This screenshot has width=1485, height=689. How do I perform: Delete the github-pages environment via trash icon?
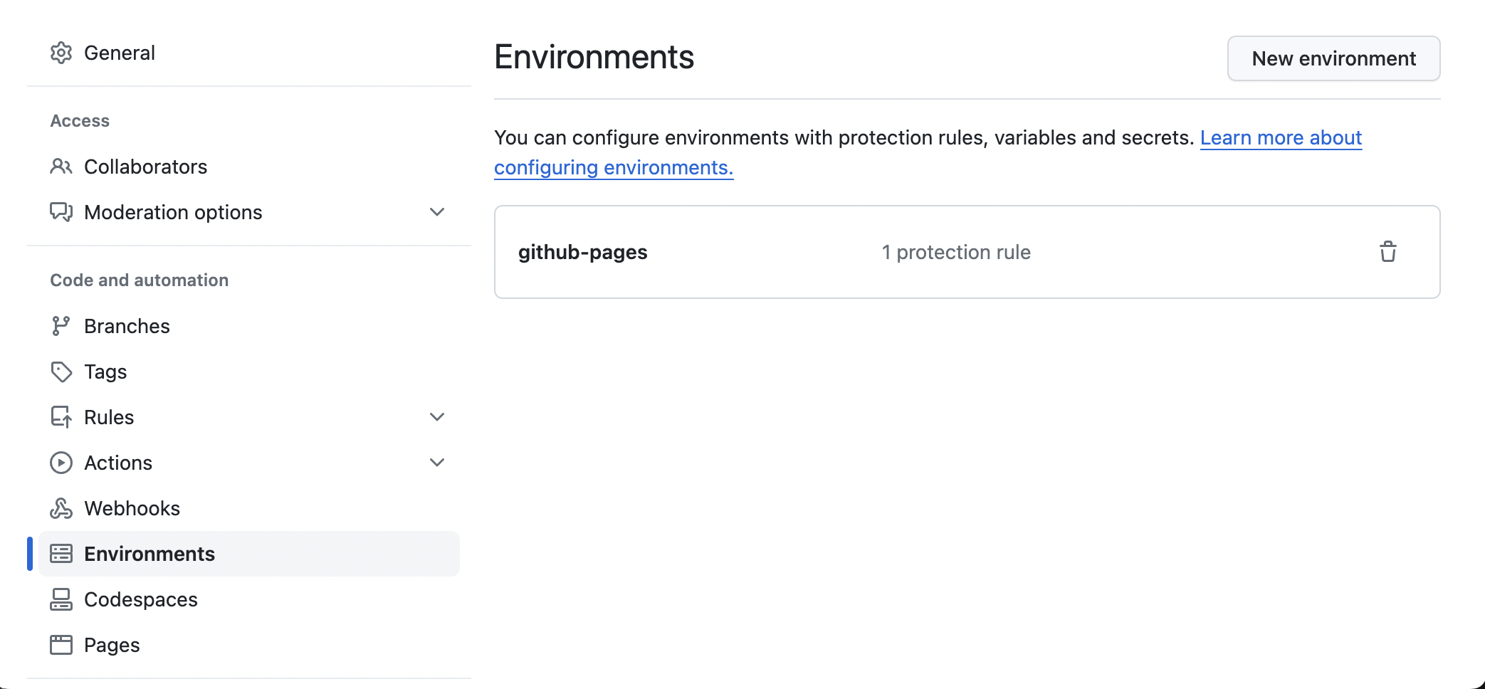1388,252
